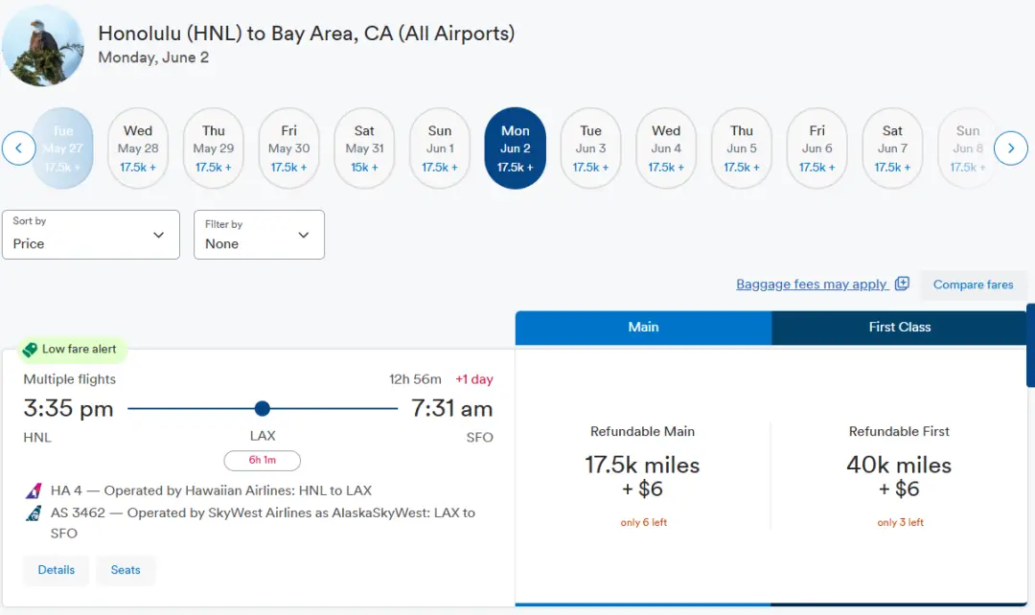Click the 6h 1m layover pill
The height and width of the screenshot is (615, 1035).
coord(263,461)
